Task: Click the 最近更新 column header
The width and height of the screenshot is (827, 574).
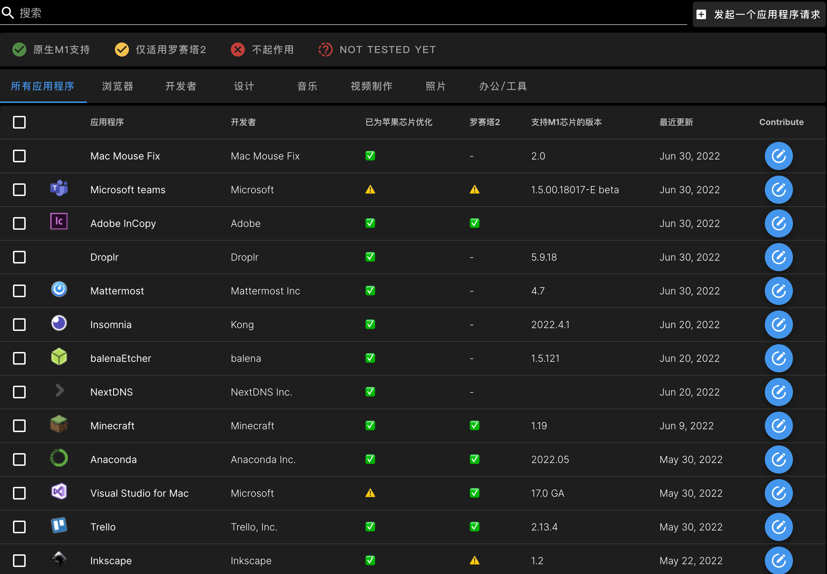Action: click(x=676, y=122)
